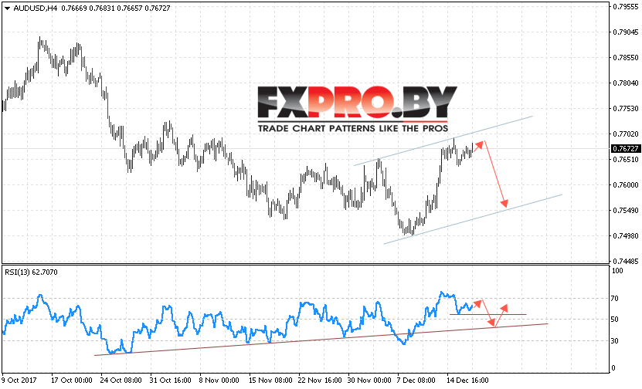642x389 pixels.
Task: Click RSI scale value 30
Action: tap(614, 340)
